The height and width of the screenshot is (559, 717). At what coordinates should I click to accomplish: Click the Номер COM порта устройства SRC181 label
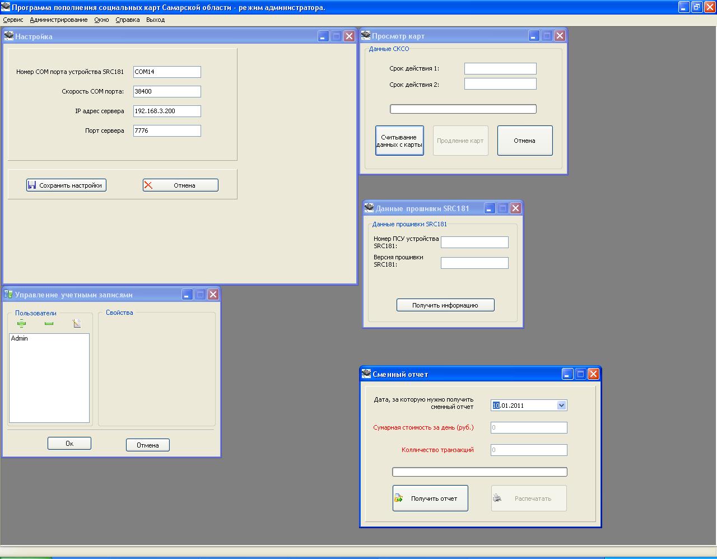tap(70, 72)
